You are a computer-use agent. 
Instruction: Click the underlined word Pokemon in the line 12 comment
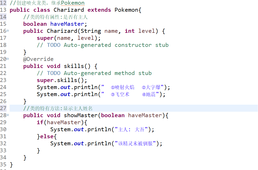pyautogui.click(x=73, y=3)
